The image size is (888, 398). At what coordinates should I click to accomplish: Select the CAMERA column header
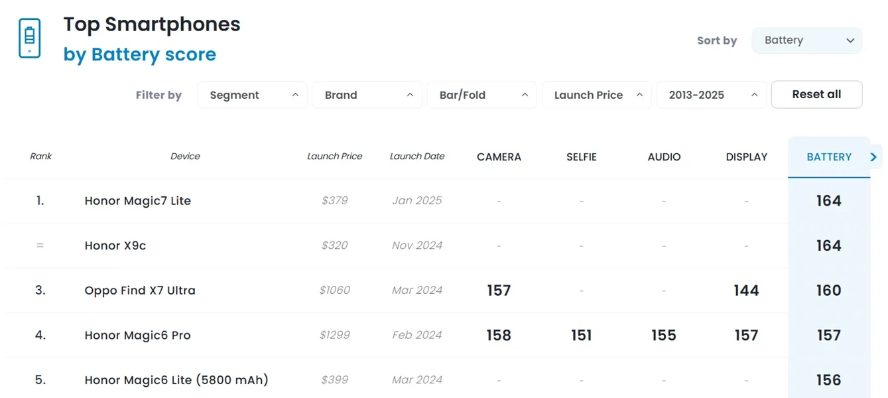point(499,157)
